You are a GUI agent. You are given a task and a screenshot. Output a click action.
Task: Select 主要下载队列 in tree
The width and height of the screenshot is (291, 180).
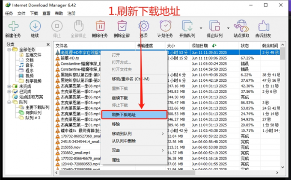(x=37, y=107)
